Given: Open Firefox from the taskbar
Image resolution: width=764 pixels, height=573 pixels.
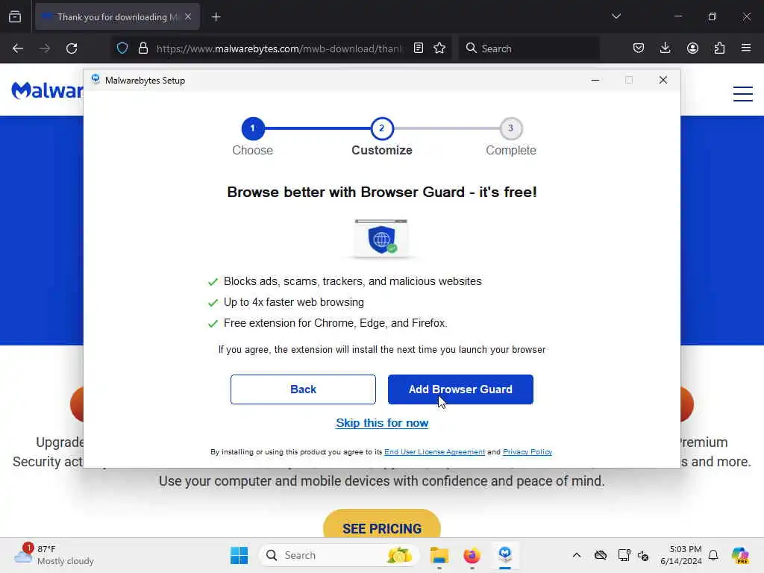Looking at the screenshot, I should click(472, 555).
